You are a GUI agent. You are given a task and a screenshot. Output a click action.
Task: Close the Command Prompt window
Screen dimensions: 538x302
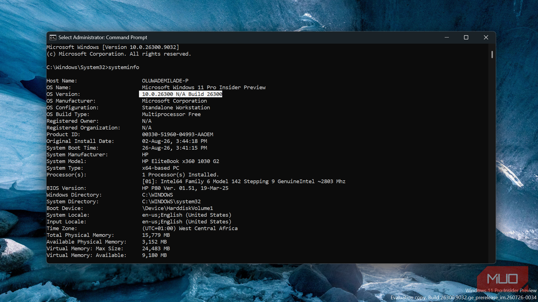click(x=486, y=37)
